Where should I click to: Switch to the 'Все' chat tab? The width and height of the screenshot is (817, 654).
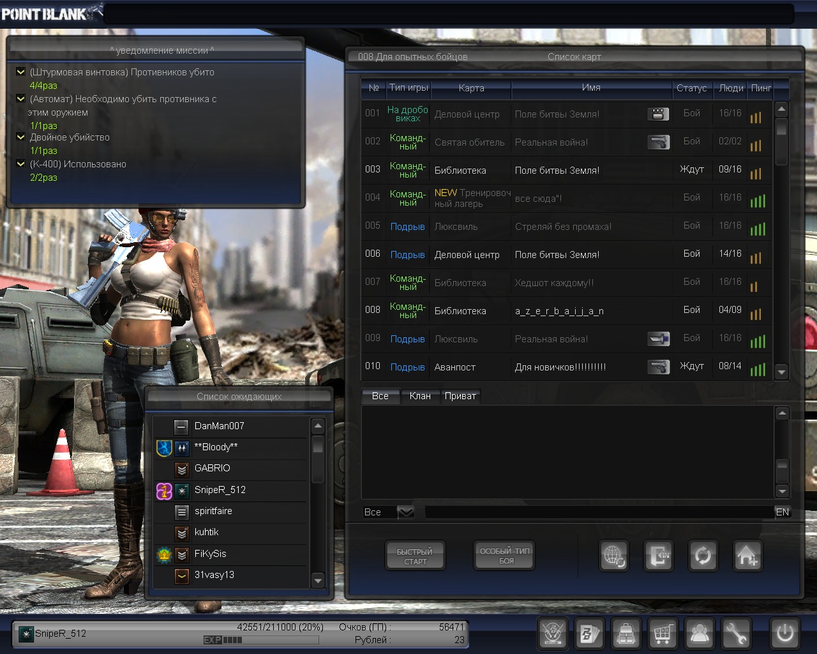click(x=380, y=396)
